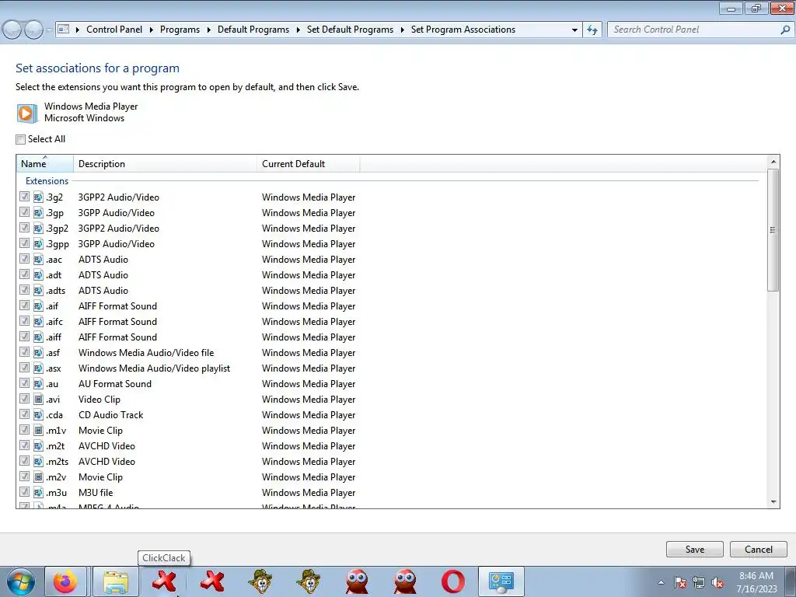The width and height of the screenshot is (796, 597).
Task: Click the file icon next to .au
Action: tap(38, 384)
